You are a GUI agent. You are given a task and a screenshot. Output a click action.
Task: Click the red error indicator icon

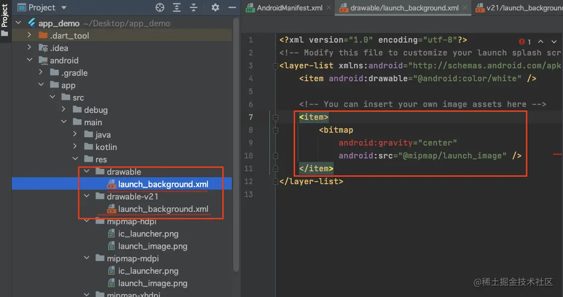pyautogui.click(x=522, y=42)
